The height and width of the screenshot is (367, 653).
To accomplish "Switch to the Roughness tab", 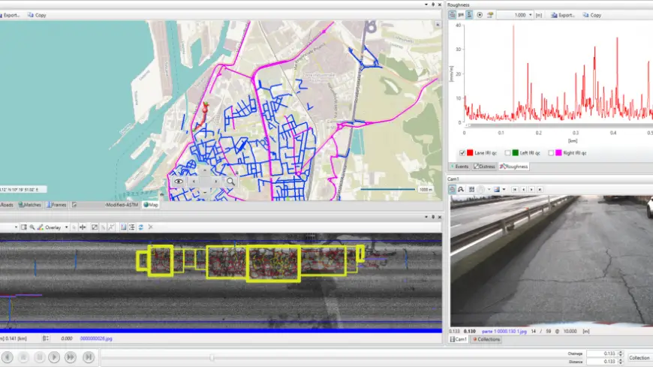I will click(514, 167).
